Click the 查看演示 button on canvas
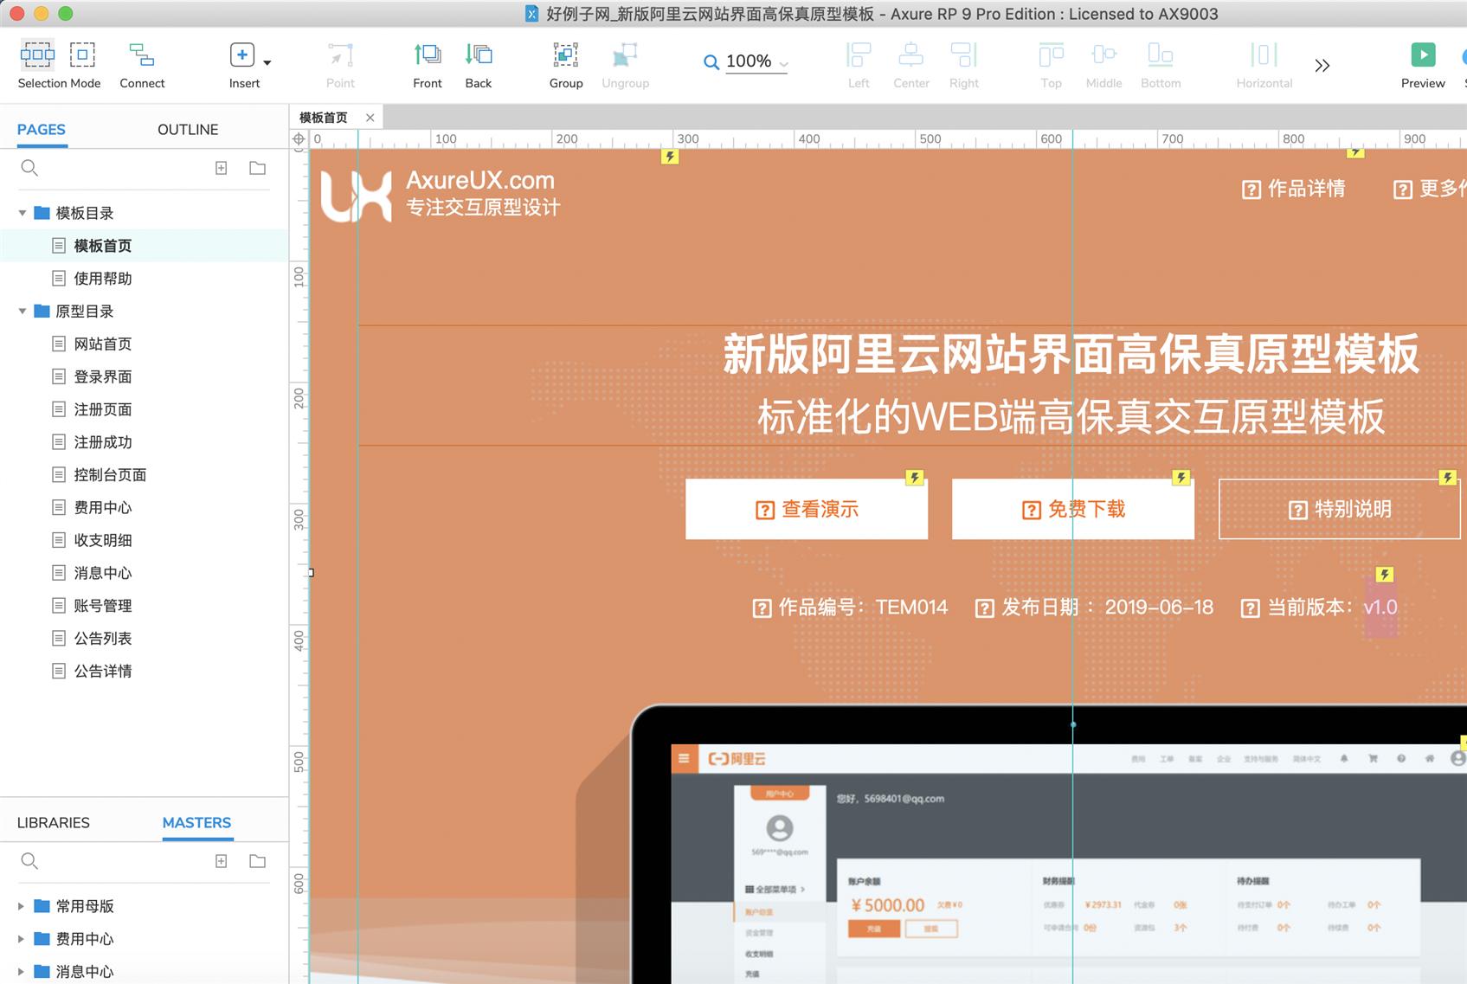 807,509
